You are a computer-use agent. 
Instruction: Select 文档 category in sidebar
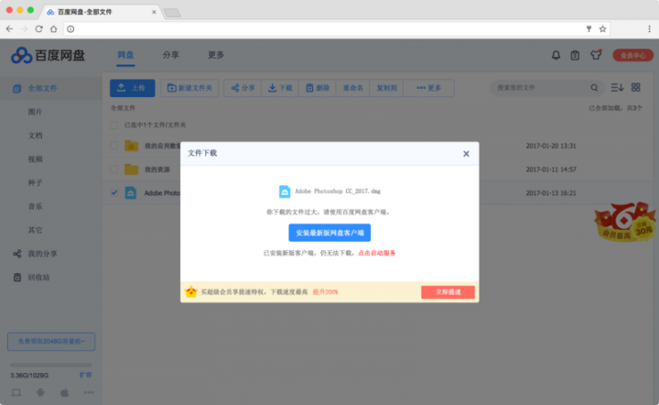[x=36, y=136]
